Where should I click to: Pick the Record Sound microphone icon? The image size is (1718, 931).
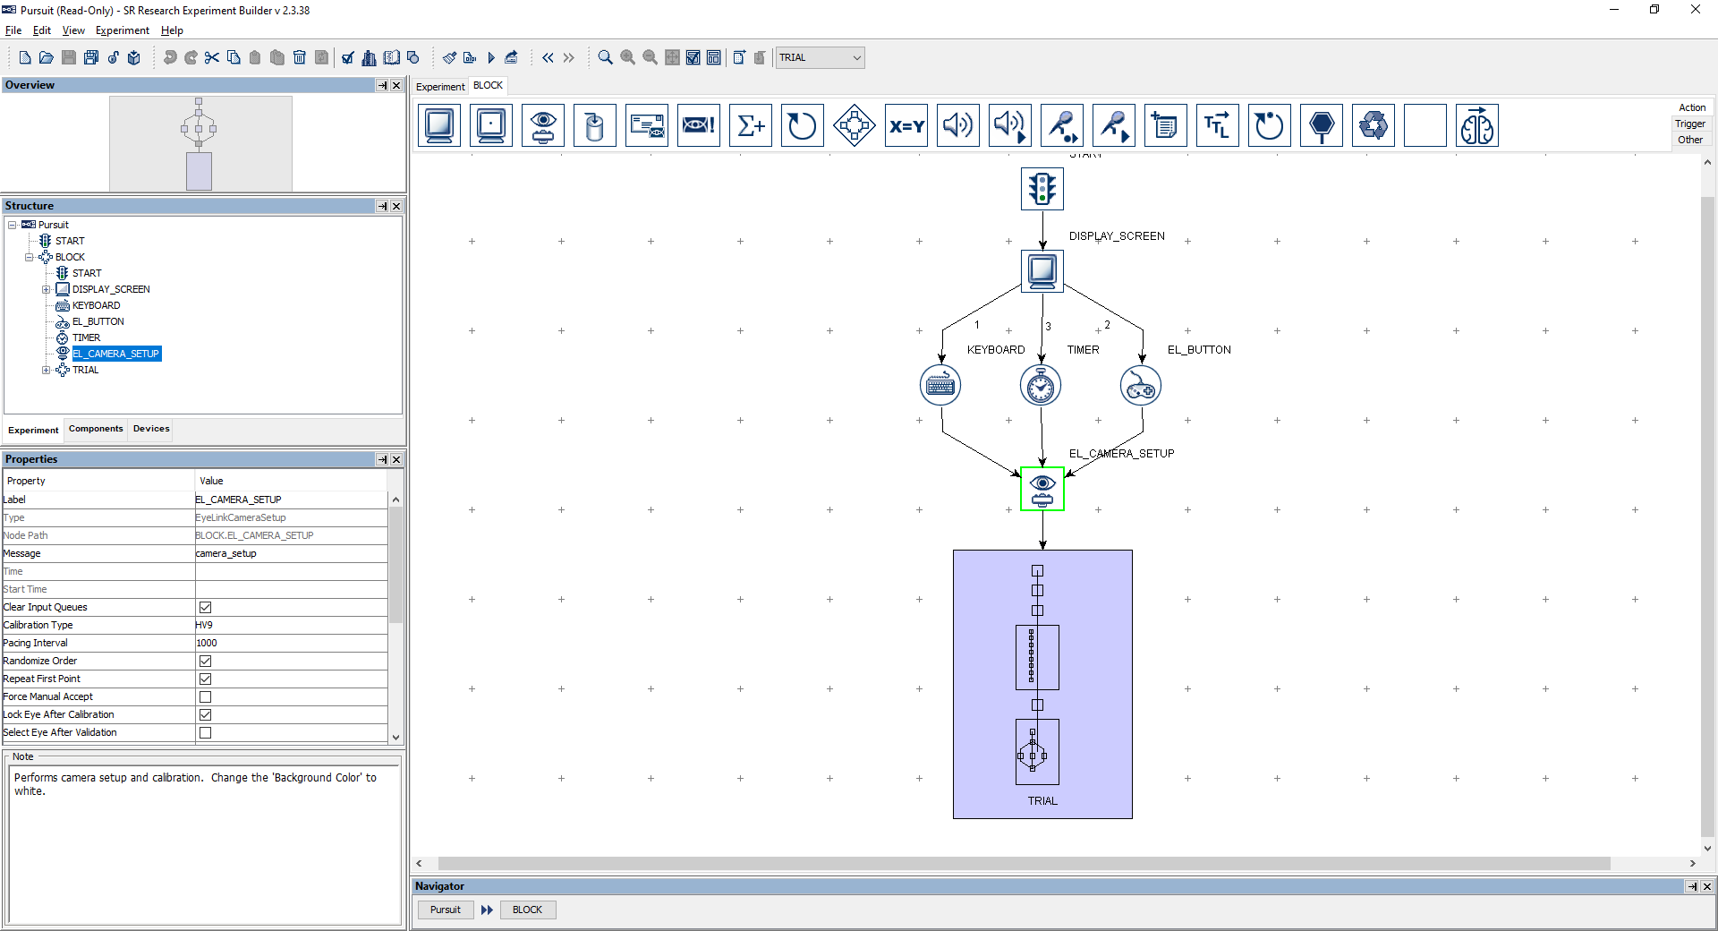click(1062, 125)
